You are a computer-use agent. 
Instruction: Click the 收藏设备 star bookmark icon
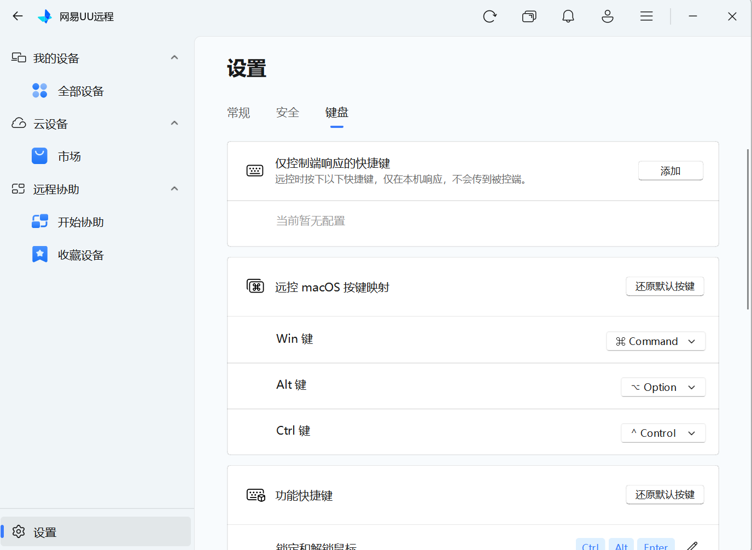[x=40, y=254]
